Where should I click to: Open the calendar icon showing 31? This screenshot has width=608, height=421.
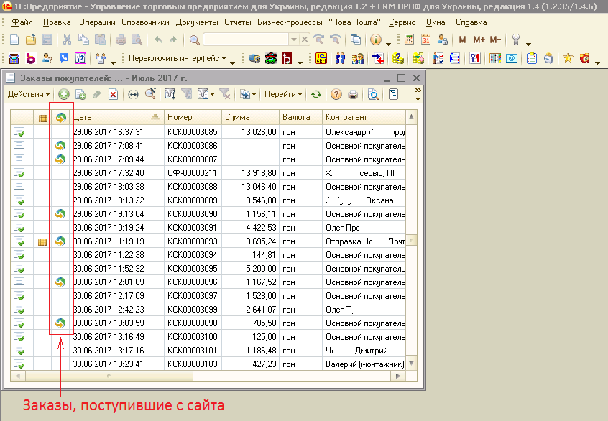tap(425, 39)
